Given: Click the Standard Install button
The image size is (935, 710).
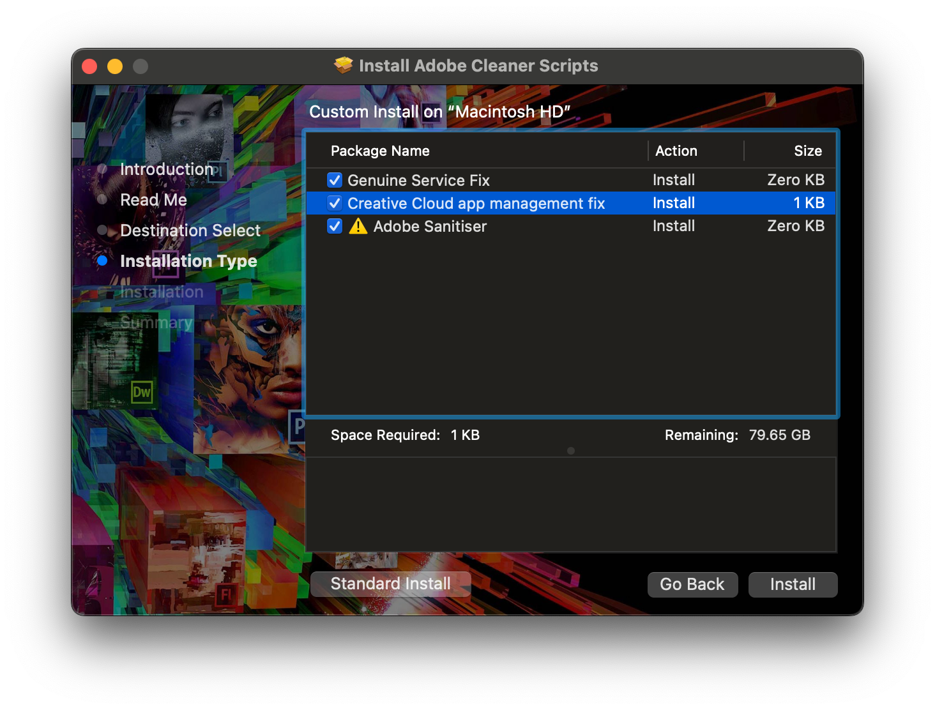Looking at the screenshot, I should click(390, 584).
